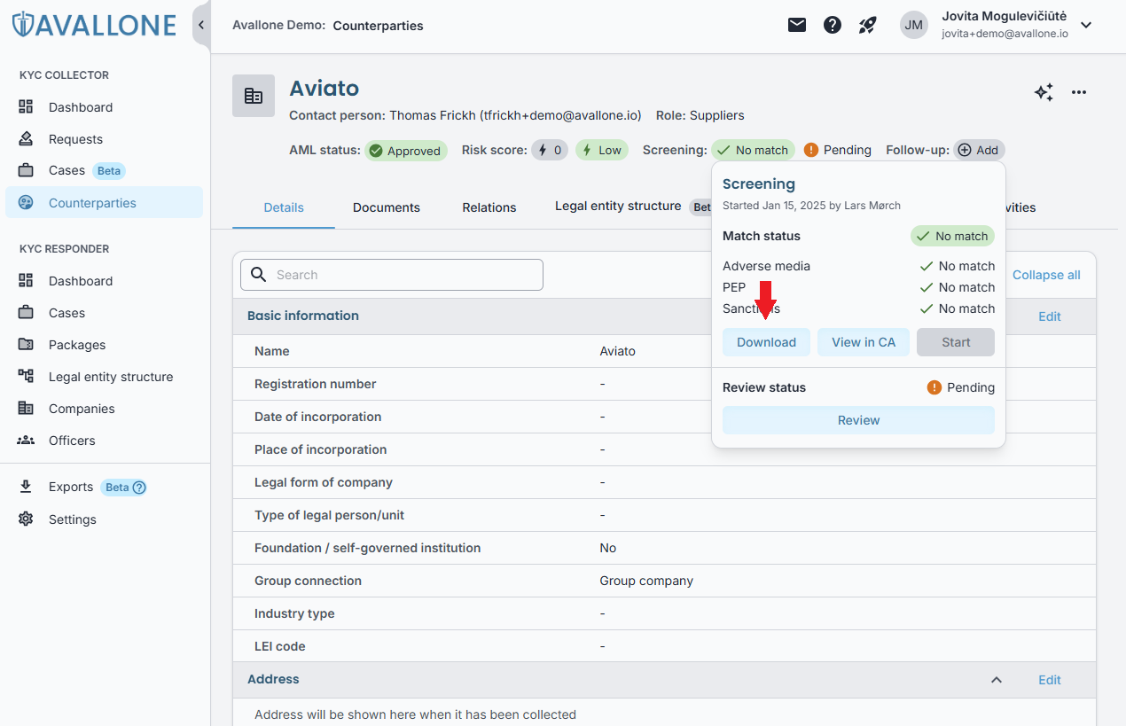Click Pending next to Review status
This screenshot has height=726, width=1126.
pos(961,387)
